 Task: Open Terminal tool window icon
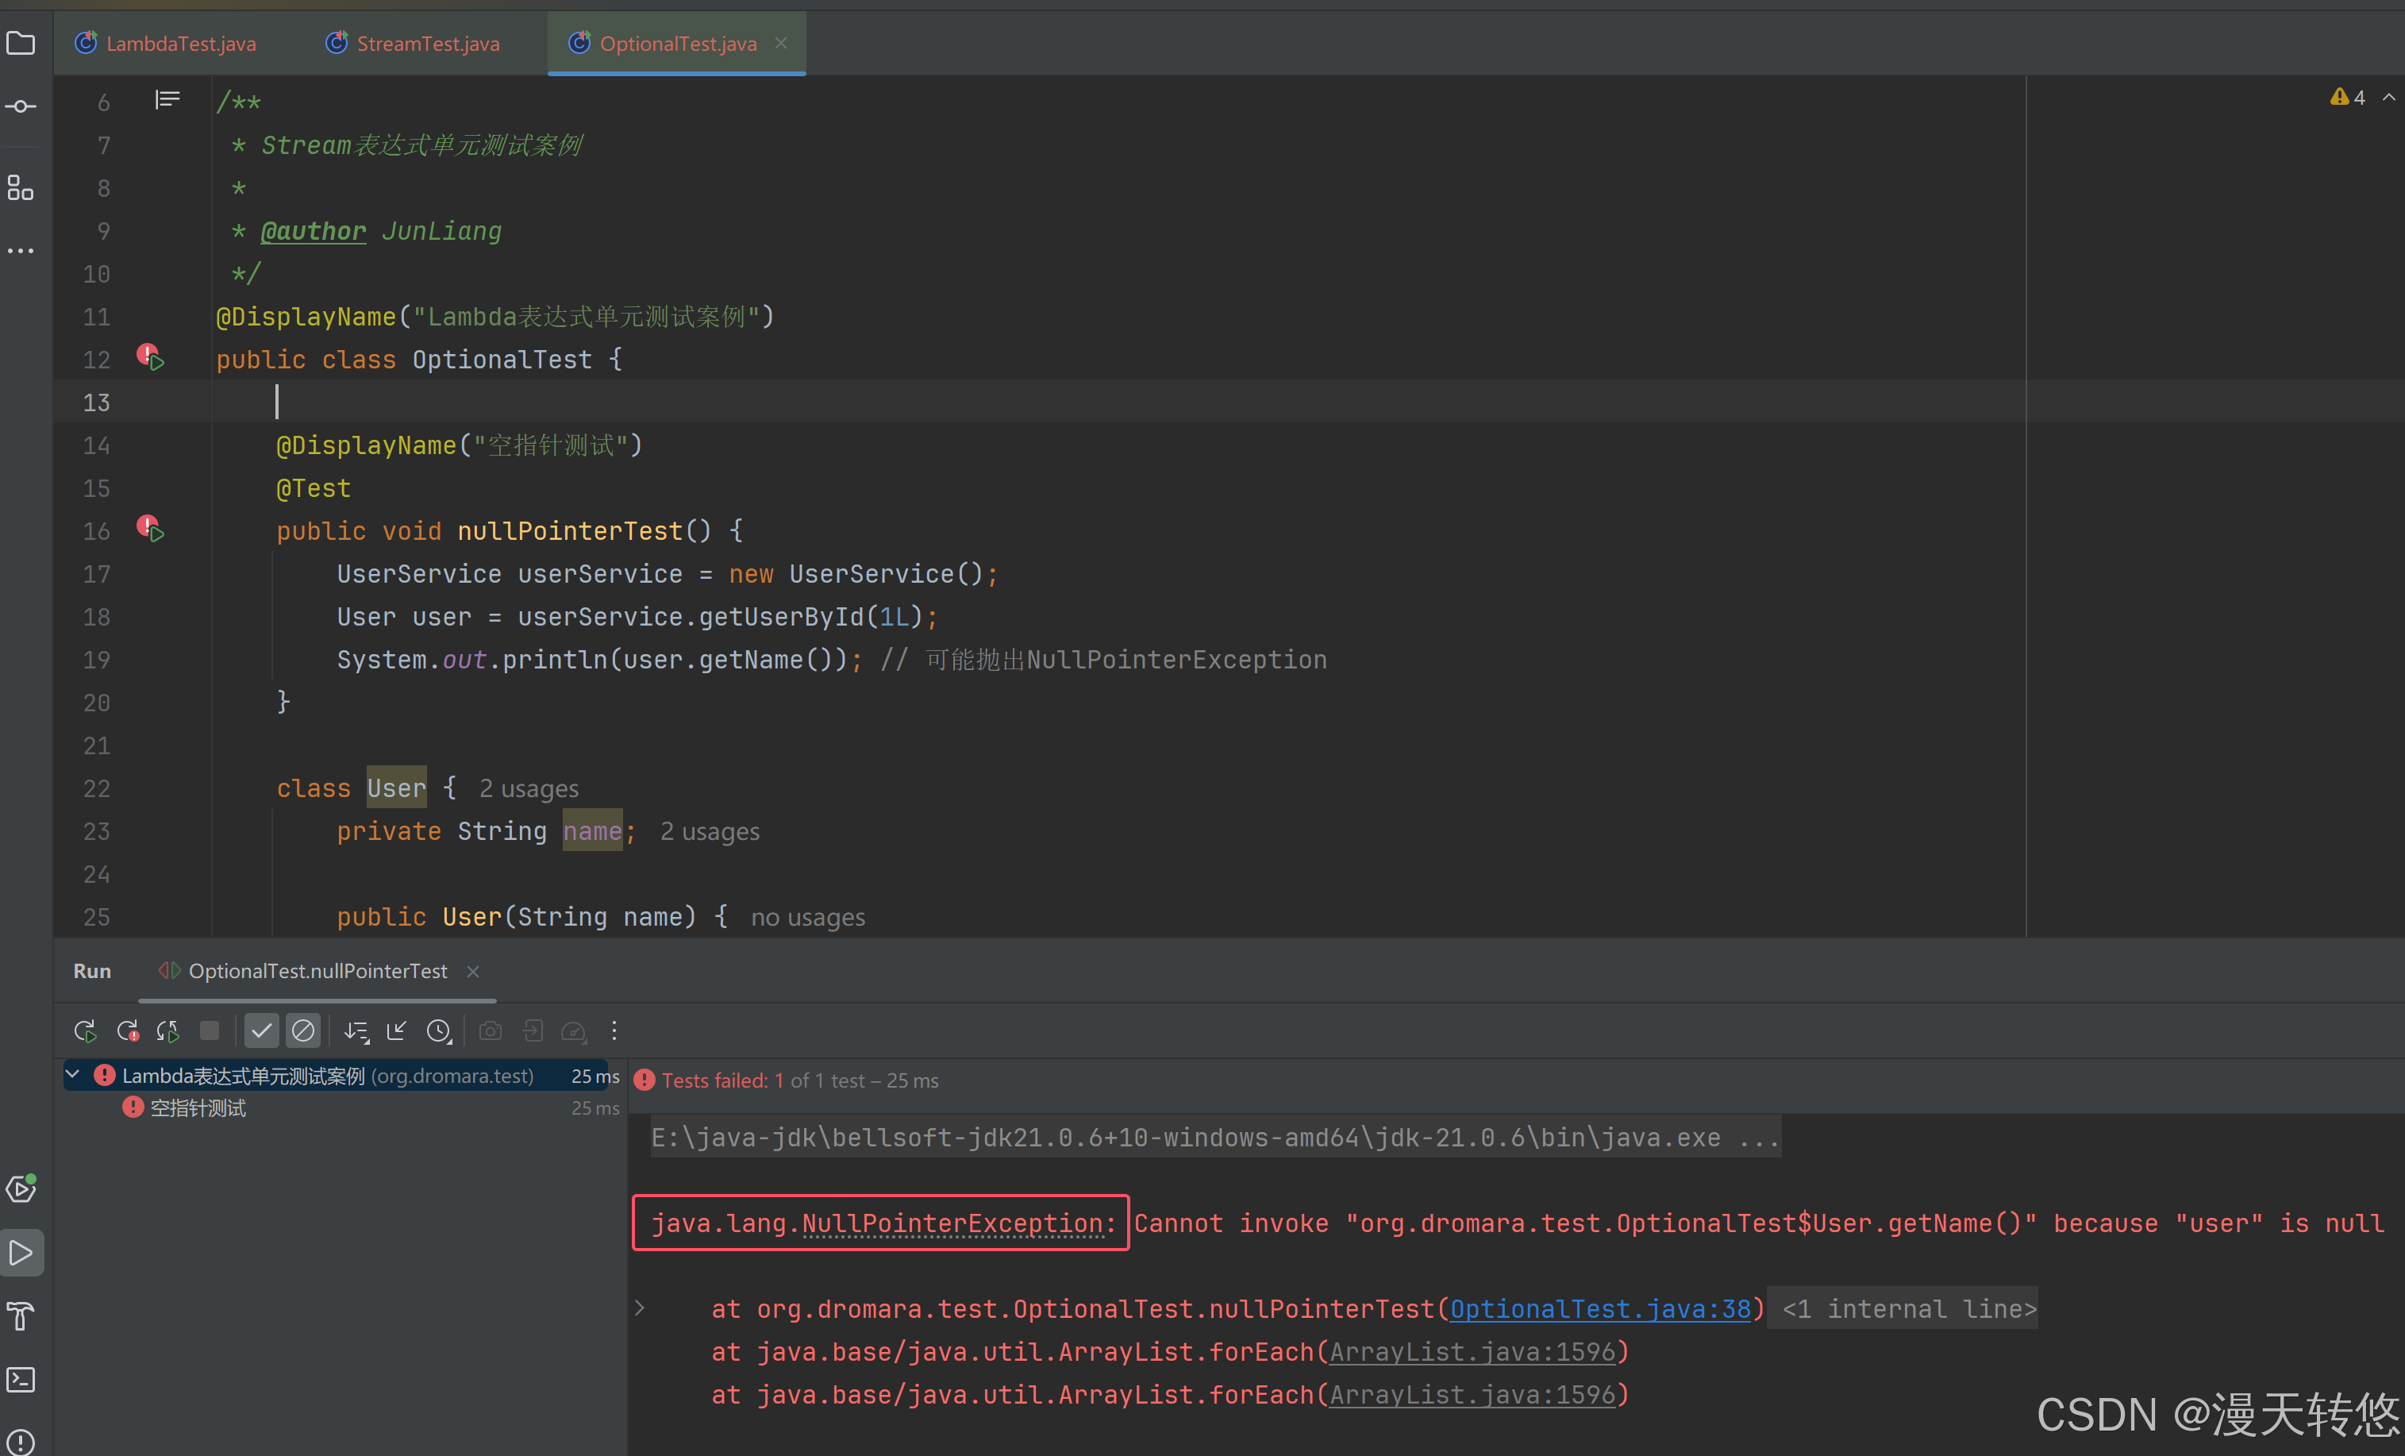21,1379
